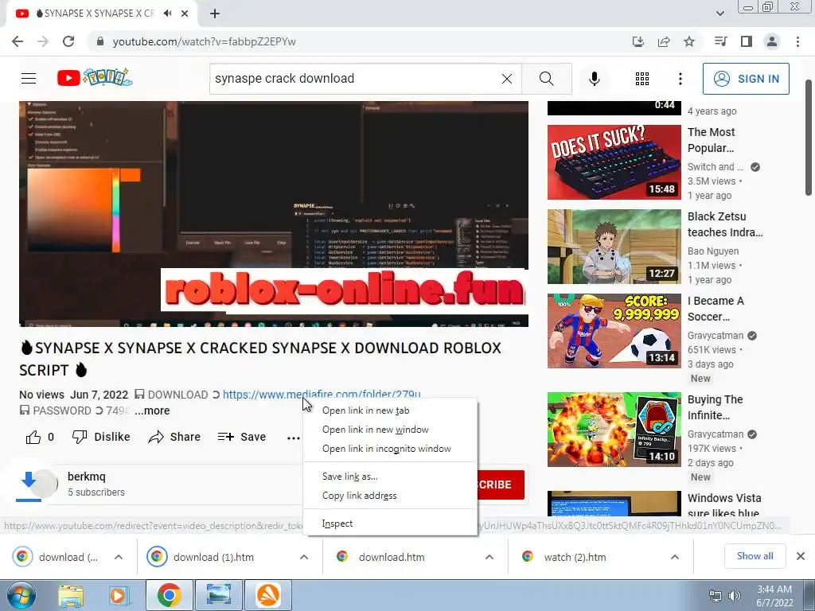
Task: Click the Chrome taskbar button
Action: [169, 595]
